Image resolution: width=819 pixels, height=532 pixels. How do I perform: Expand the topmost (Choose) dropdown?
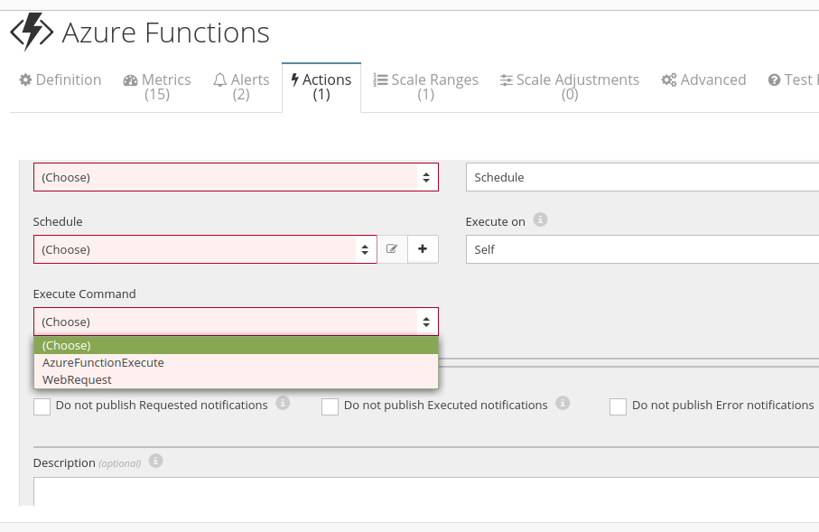[x=236, y=177]
